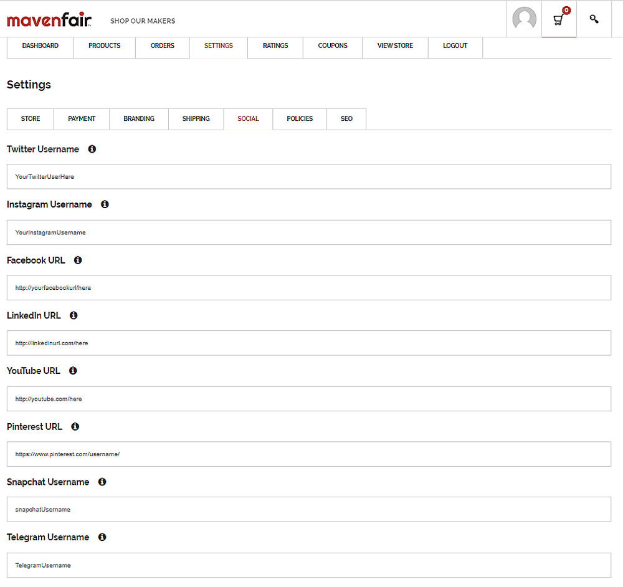Click the Pinterest URL label
623x587 pixels.
click(x=34, y=427)
